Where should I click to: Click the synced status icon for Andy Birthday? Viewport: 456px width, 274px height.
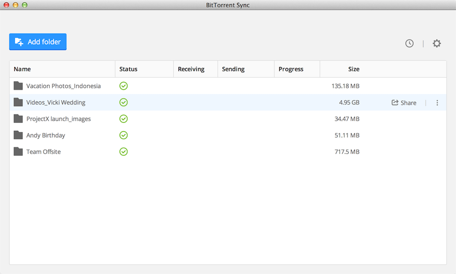[123, 135]
